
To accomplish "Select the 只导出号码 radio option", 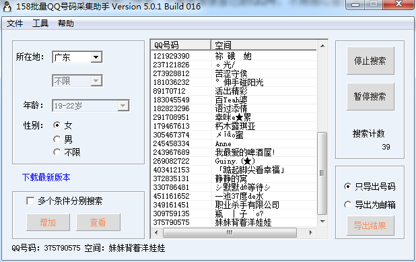I will (347, 187).
